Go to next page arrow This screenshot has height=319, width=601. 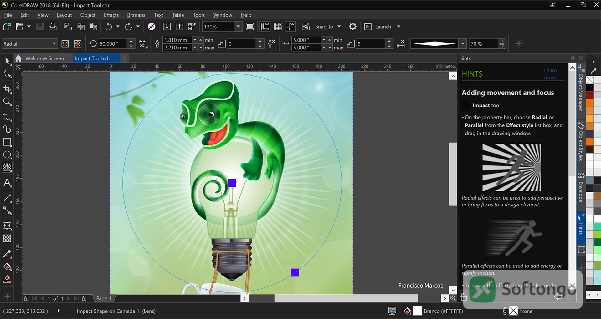pos(69,298)
